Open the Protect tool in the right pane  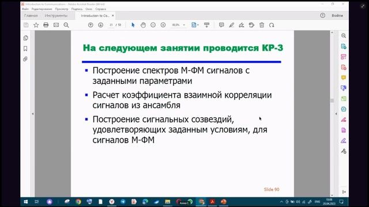(x=344, y=109)
